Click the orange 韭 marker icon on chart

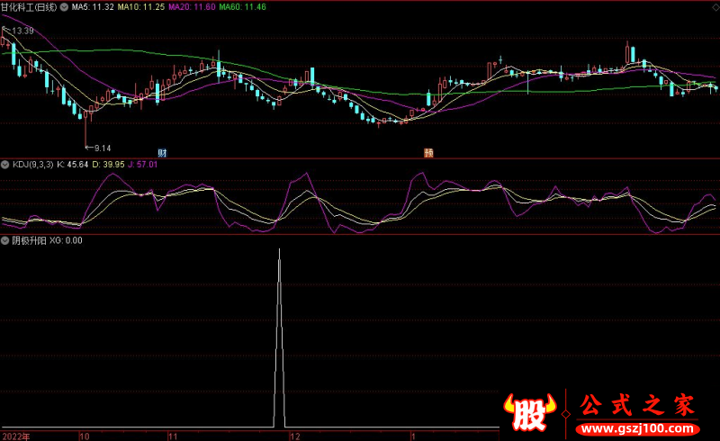click(x=429, y=151)
